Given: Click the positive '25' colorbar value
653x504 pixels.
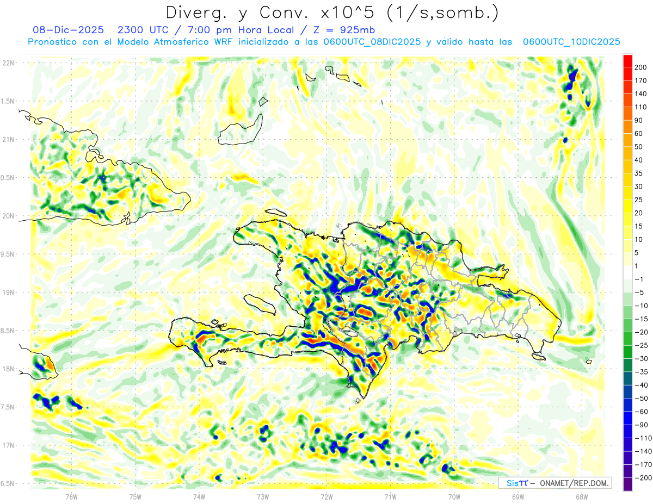Looking at the screenshot, I should pos(639,200).
